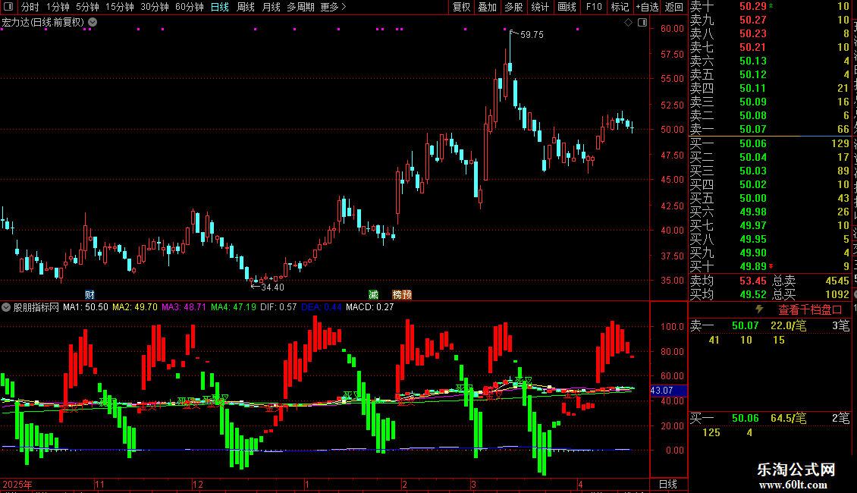Viewport: 857px width, 493px height.
Task: Select the 日线 daily tab
Action: [x=220, y=7]
